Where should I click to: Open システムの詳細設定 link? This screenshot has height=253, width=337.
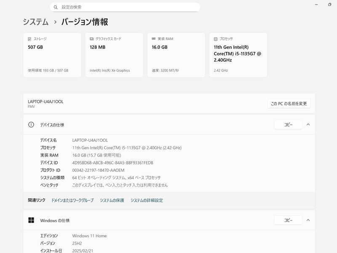(x=147, y=200)
